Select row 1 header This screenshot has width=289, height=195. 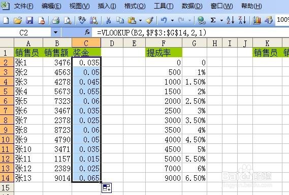point(7,52)
